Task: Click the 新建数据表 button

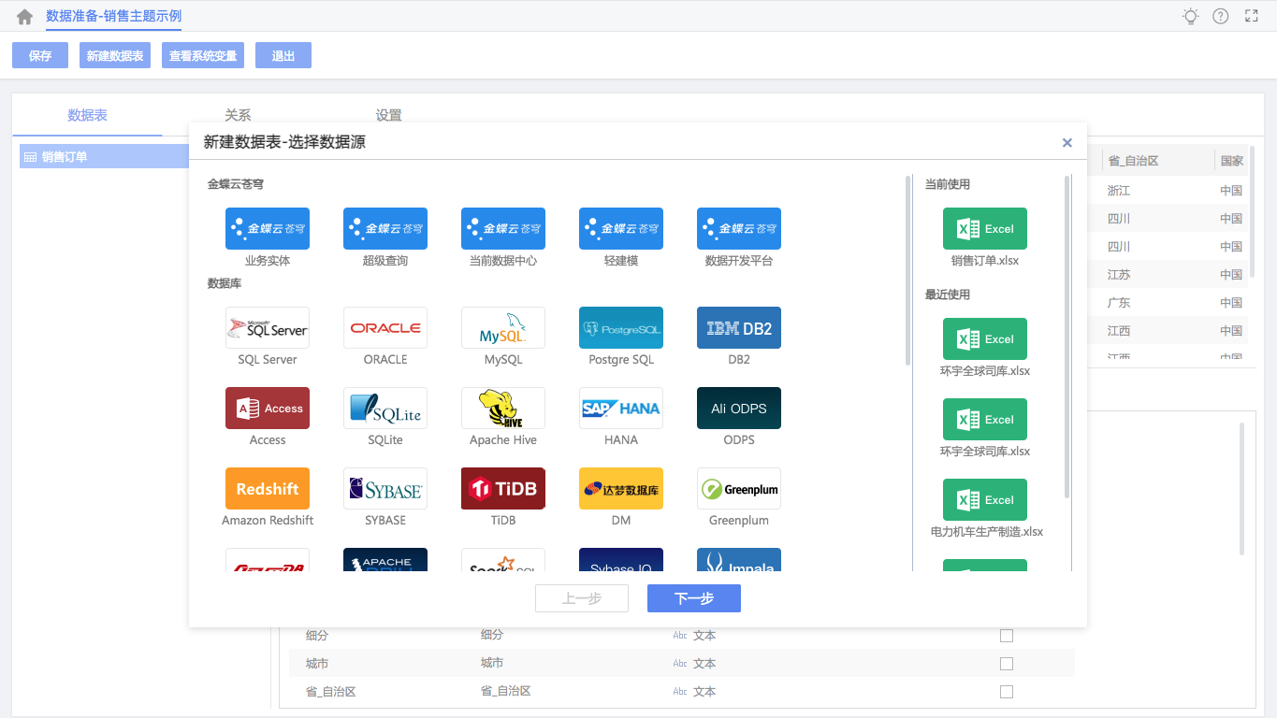Action: 115,55
